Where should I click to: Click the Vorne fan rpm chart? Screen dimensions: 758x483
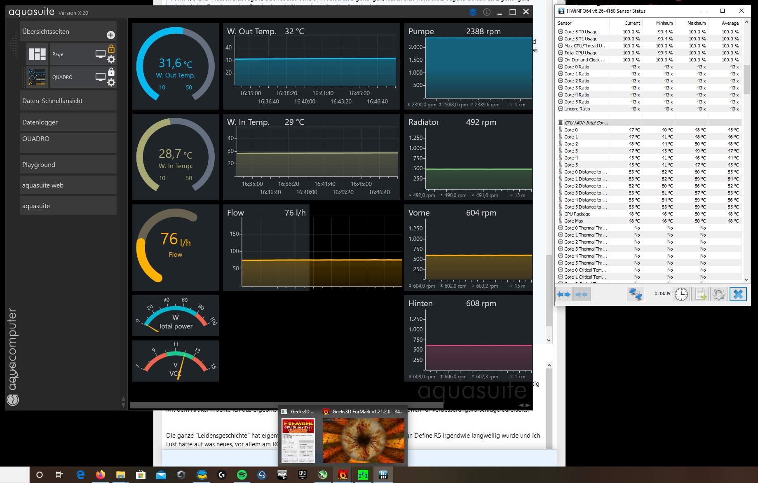468,247
